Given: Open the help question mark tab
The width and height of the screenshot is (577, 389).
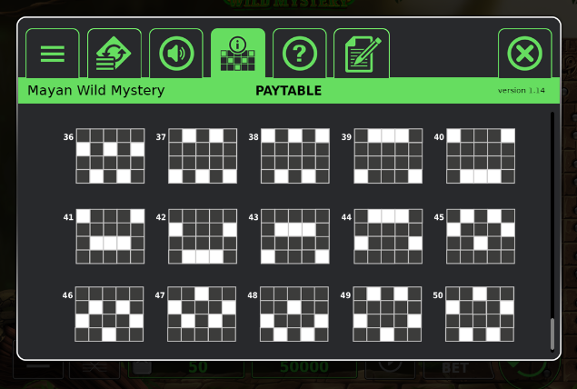Looking at the screenshot, I should click(x=300, y=54).
